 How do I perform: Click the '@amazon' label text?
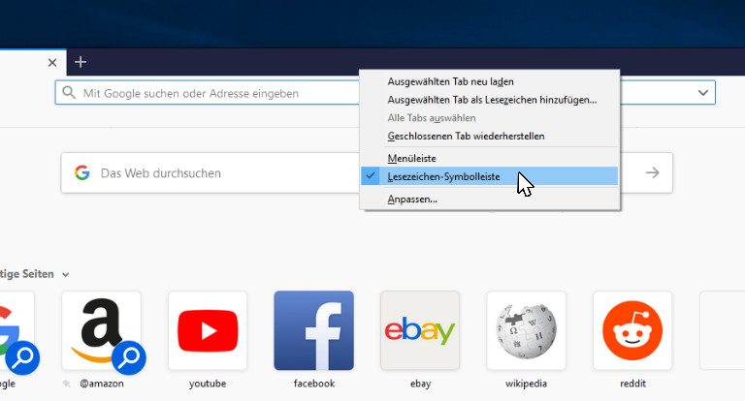pyautogui.click(x=102, y=384)
